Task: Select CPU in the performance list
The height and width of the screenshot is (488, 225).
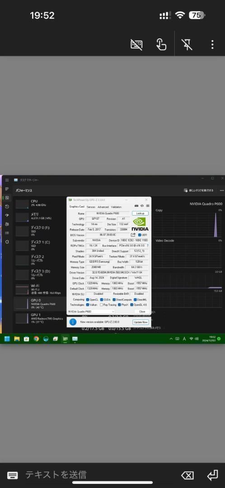Action: (40, 203)
